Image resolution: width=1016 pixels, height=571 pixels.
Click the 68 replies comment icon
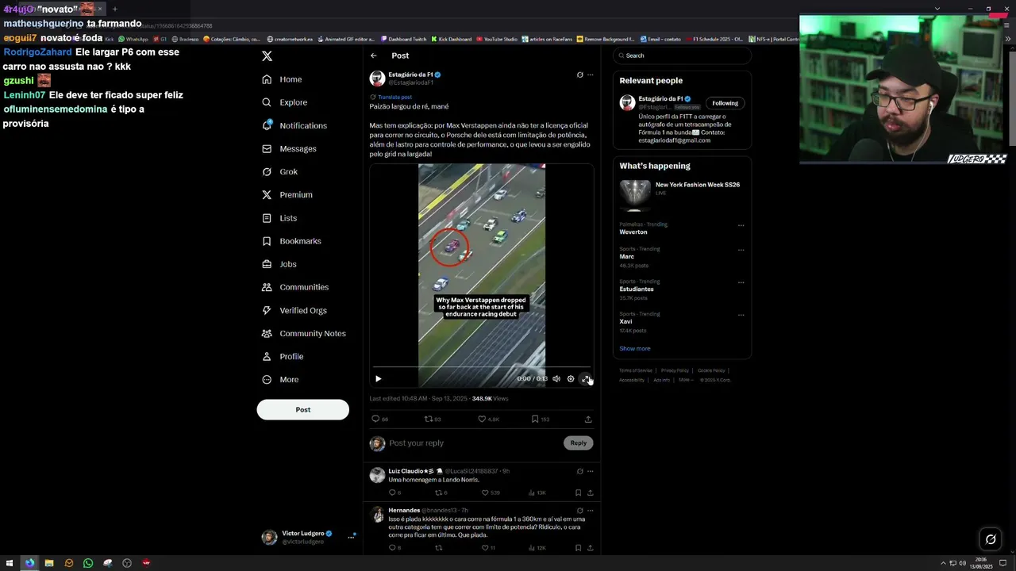[375, 419]
